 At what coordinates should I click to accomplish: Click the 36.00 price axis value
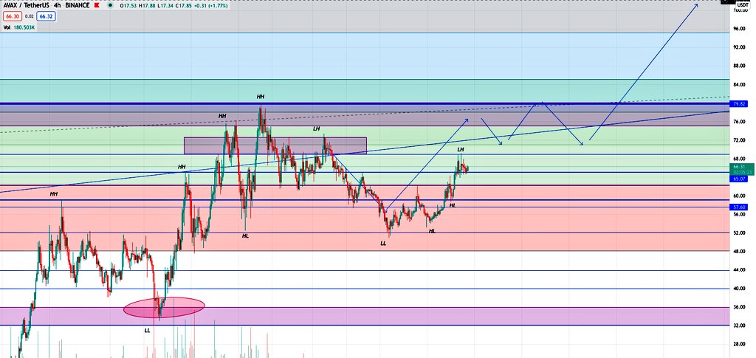740,307
